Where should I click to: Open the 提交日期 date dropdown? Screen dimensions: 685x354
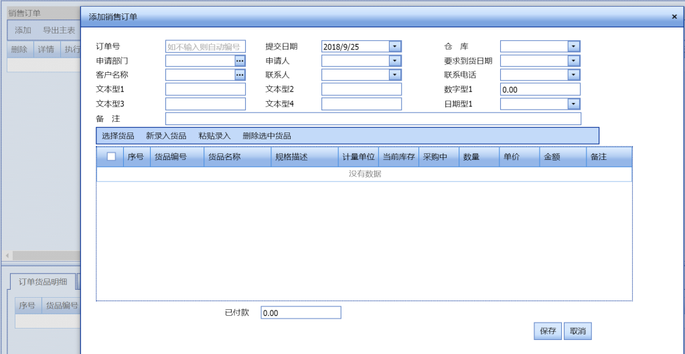pos(395,46)
